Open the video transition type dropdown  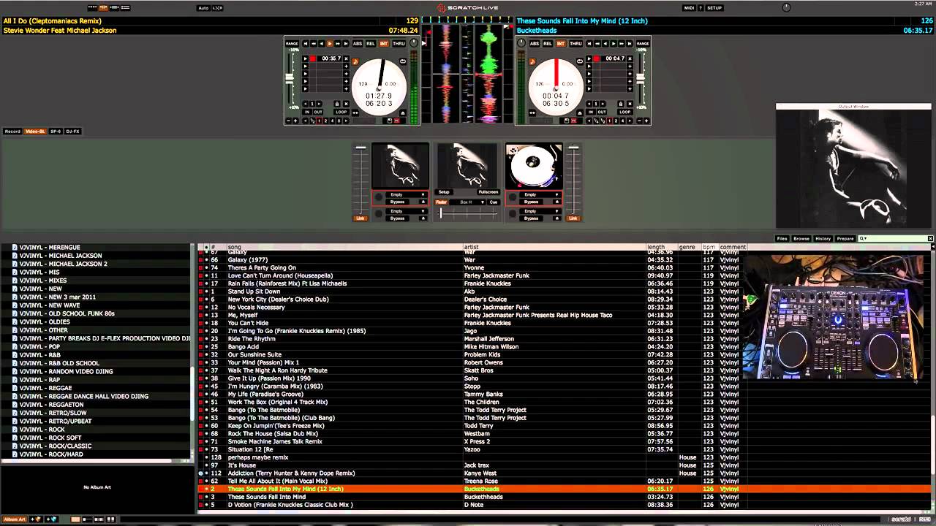click(x=468, y=202)
